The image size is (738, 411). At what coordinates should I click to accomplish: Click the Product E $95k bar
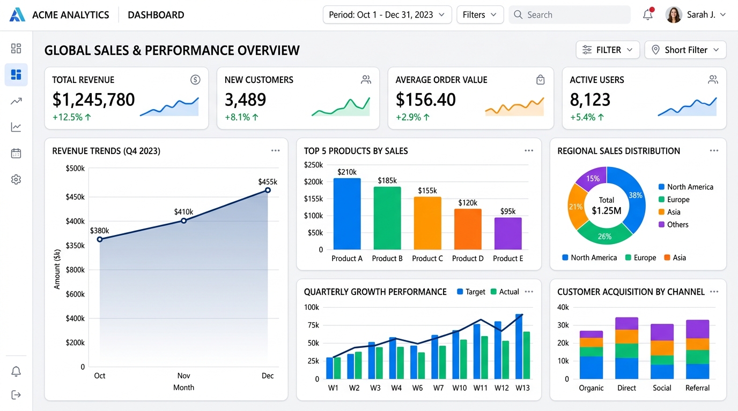tap(508, 233)
